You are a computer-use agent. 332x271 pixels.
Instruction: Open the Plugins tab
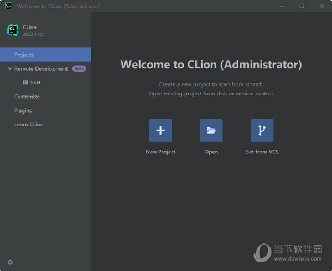coord(23,110)
